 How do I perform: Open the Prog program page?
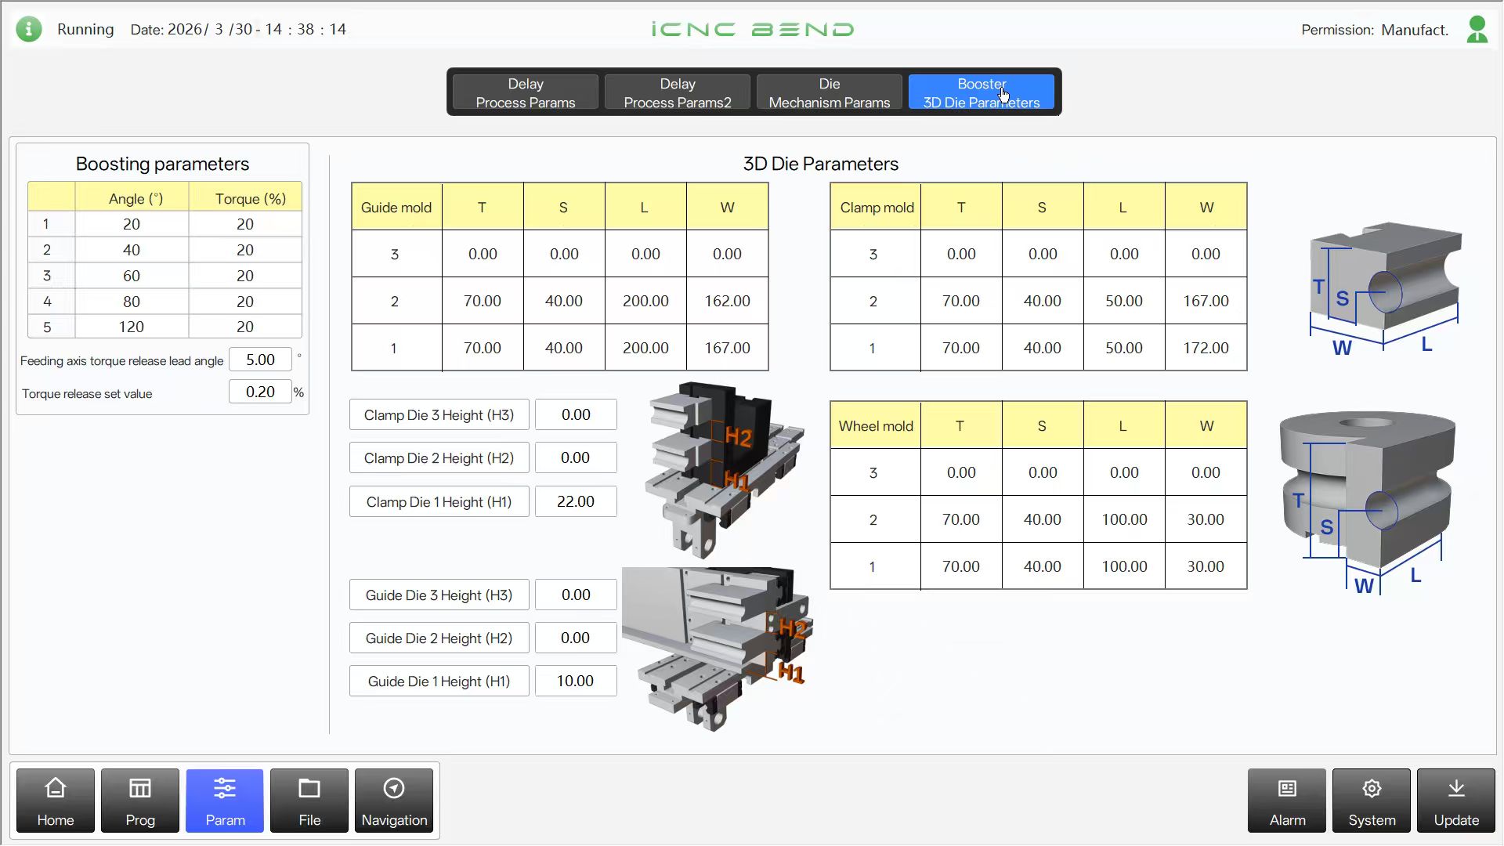click(140, 800)
